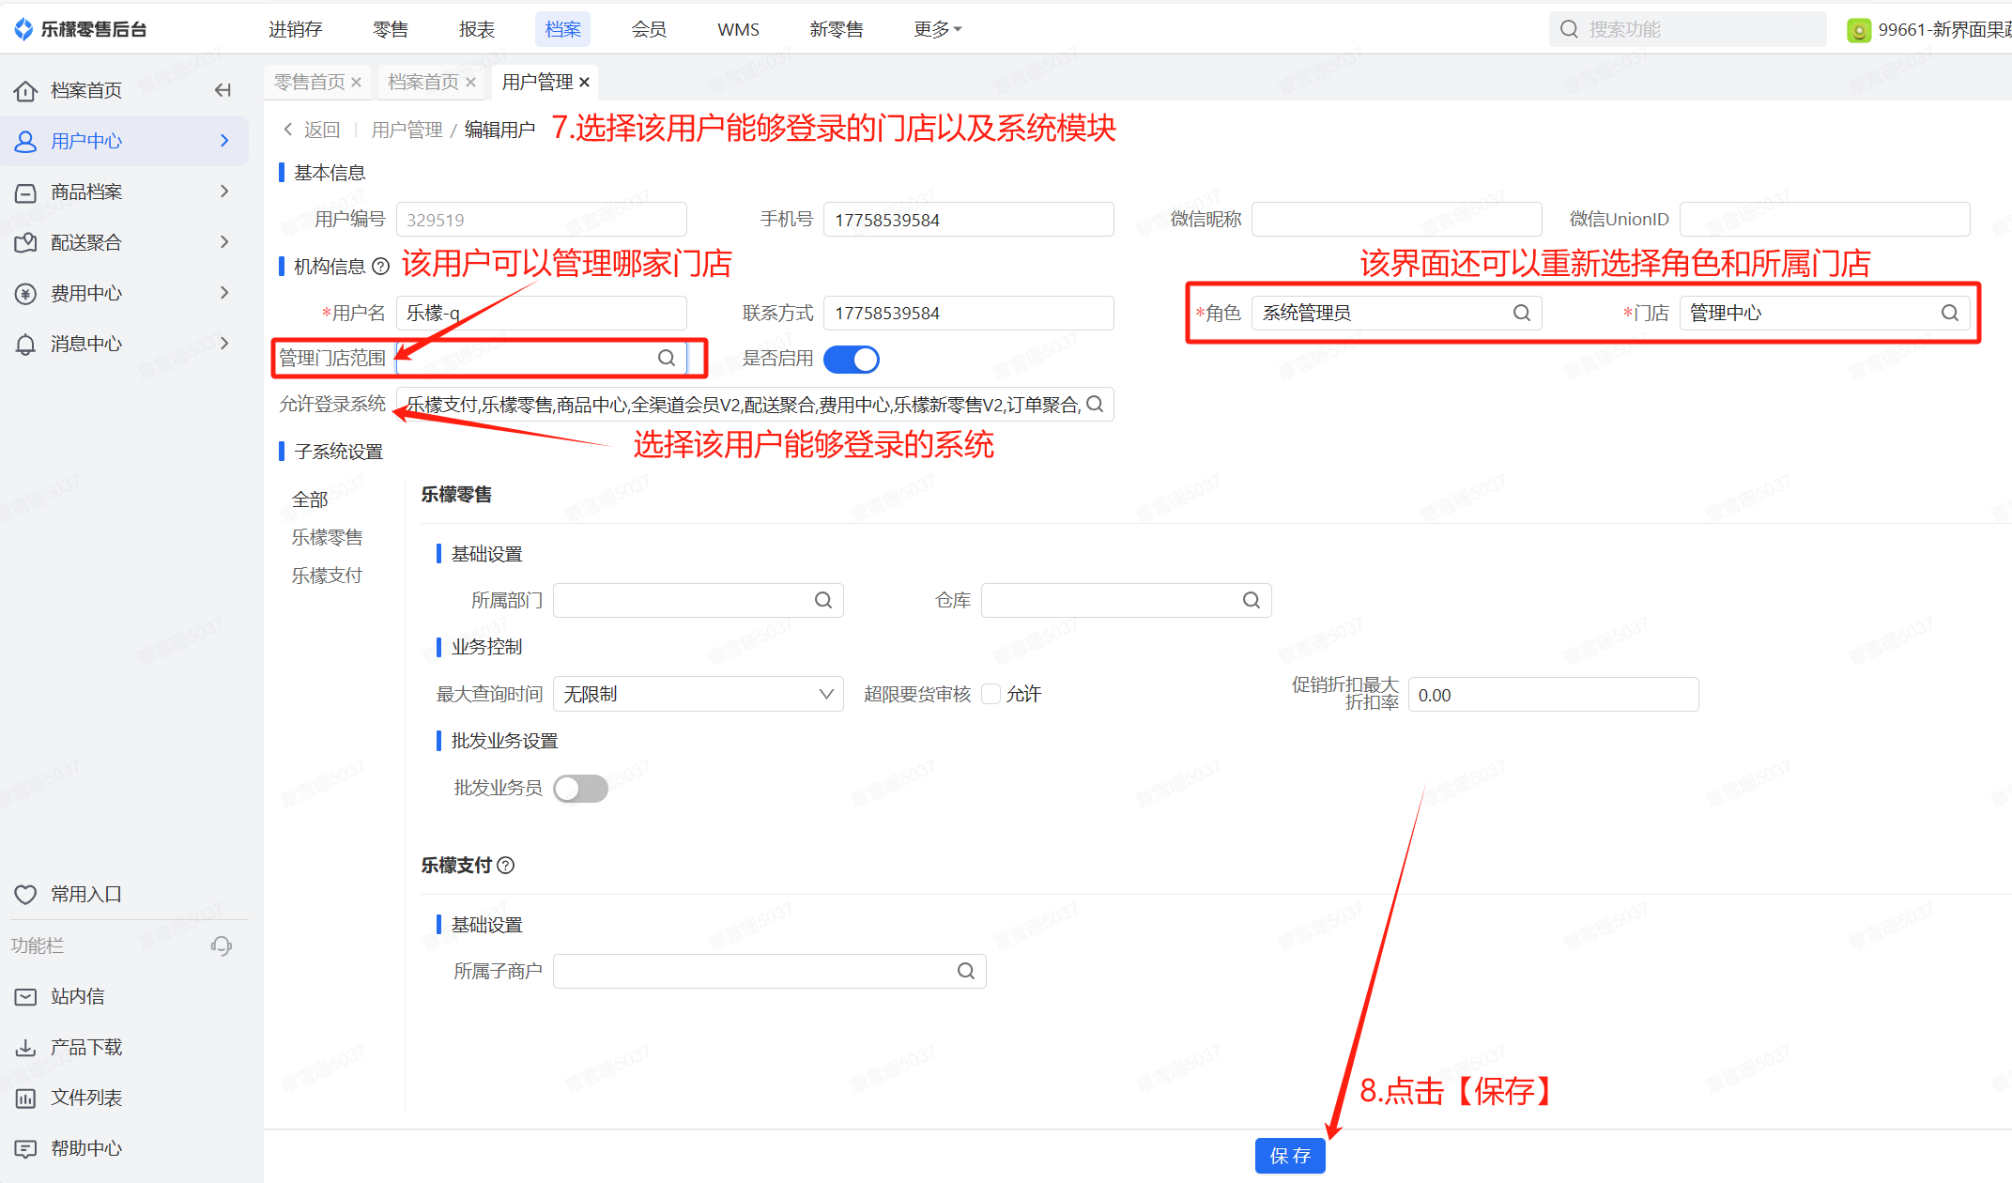Toggle the 是否启用 switch off
Viewport: 2012px width, 1183px height.
(852, 359)
